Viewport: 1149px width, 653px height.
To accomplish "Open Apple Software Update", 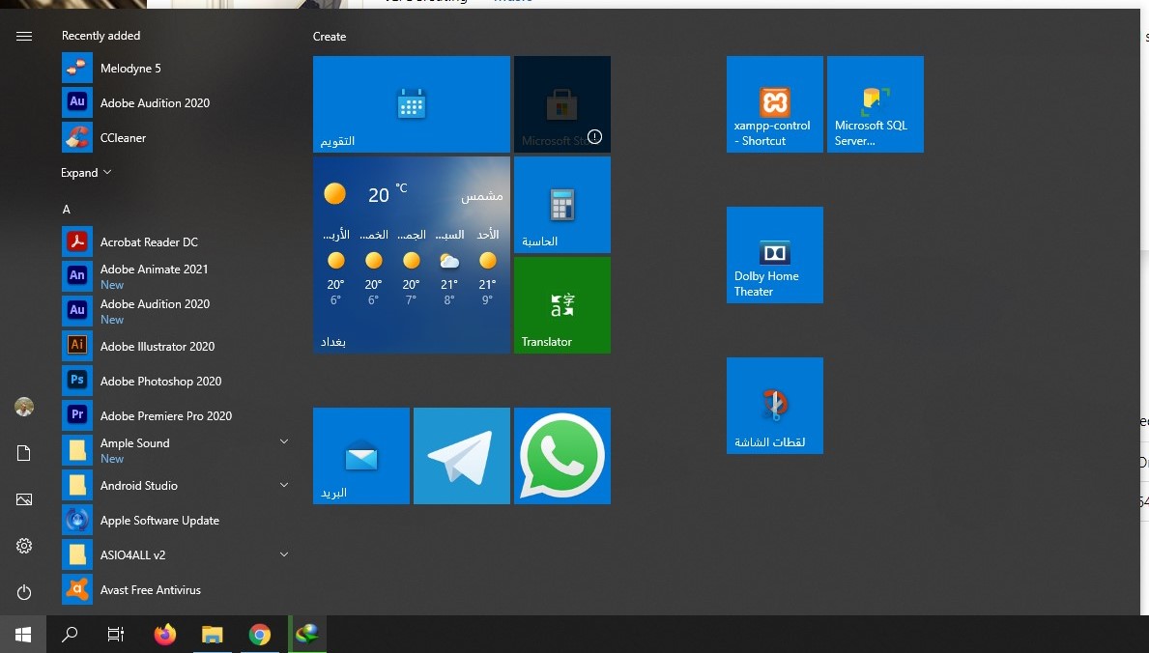I will 176,520.
